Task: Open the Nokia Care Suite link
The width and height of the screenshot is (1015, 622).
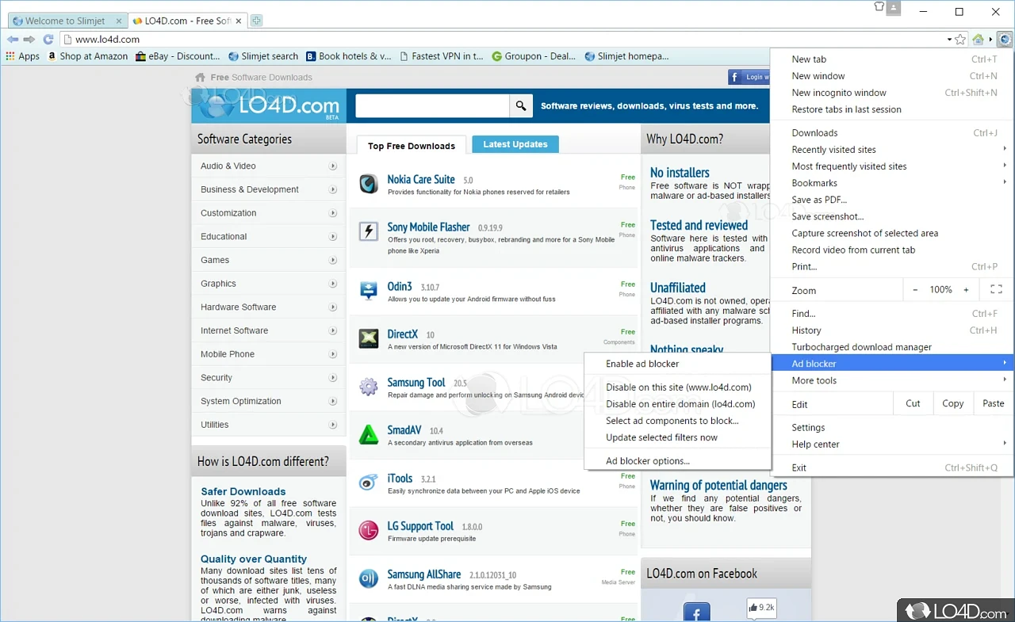Action: click(421, 179)
